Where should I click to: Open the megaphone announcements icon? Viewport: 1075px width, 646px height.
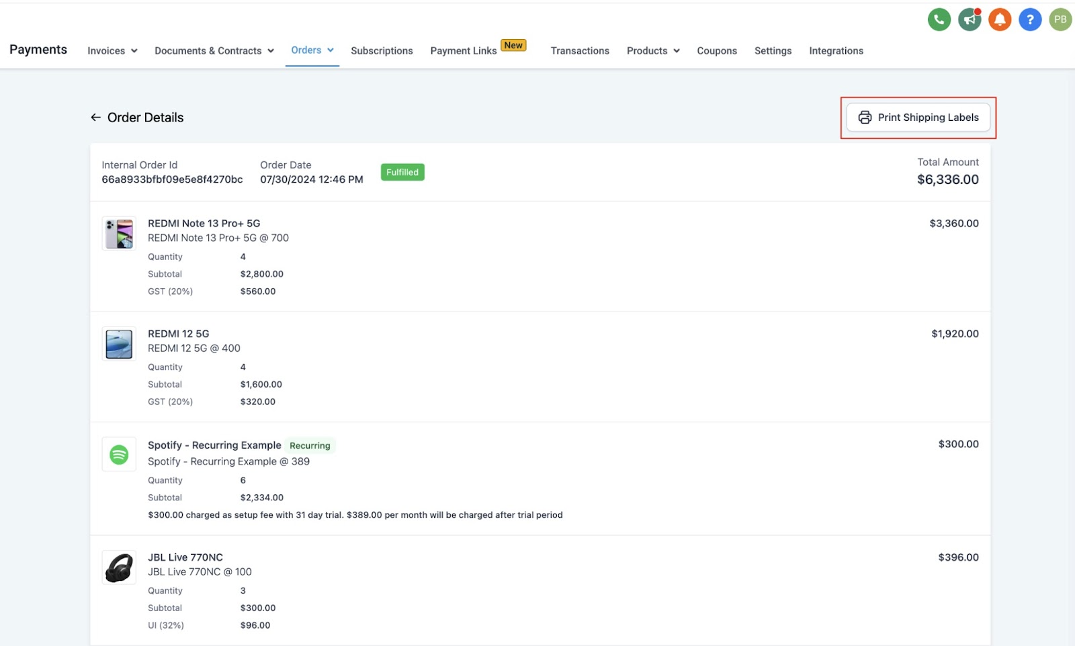pyautogui.click(x=970, y=19)
